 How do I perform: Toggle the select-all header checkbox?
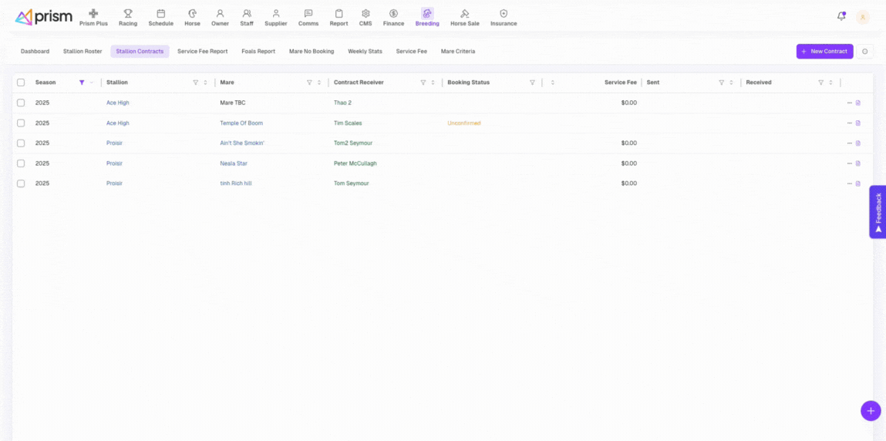[x=21, y=82]
